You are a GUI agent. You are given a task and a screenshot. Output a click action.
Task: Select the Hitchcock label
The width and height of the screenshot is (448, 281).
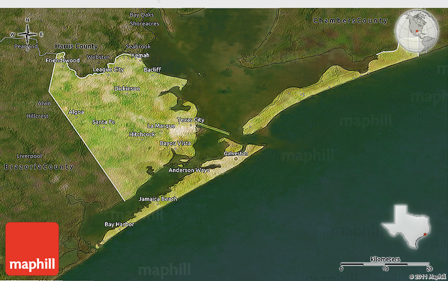142,134
